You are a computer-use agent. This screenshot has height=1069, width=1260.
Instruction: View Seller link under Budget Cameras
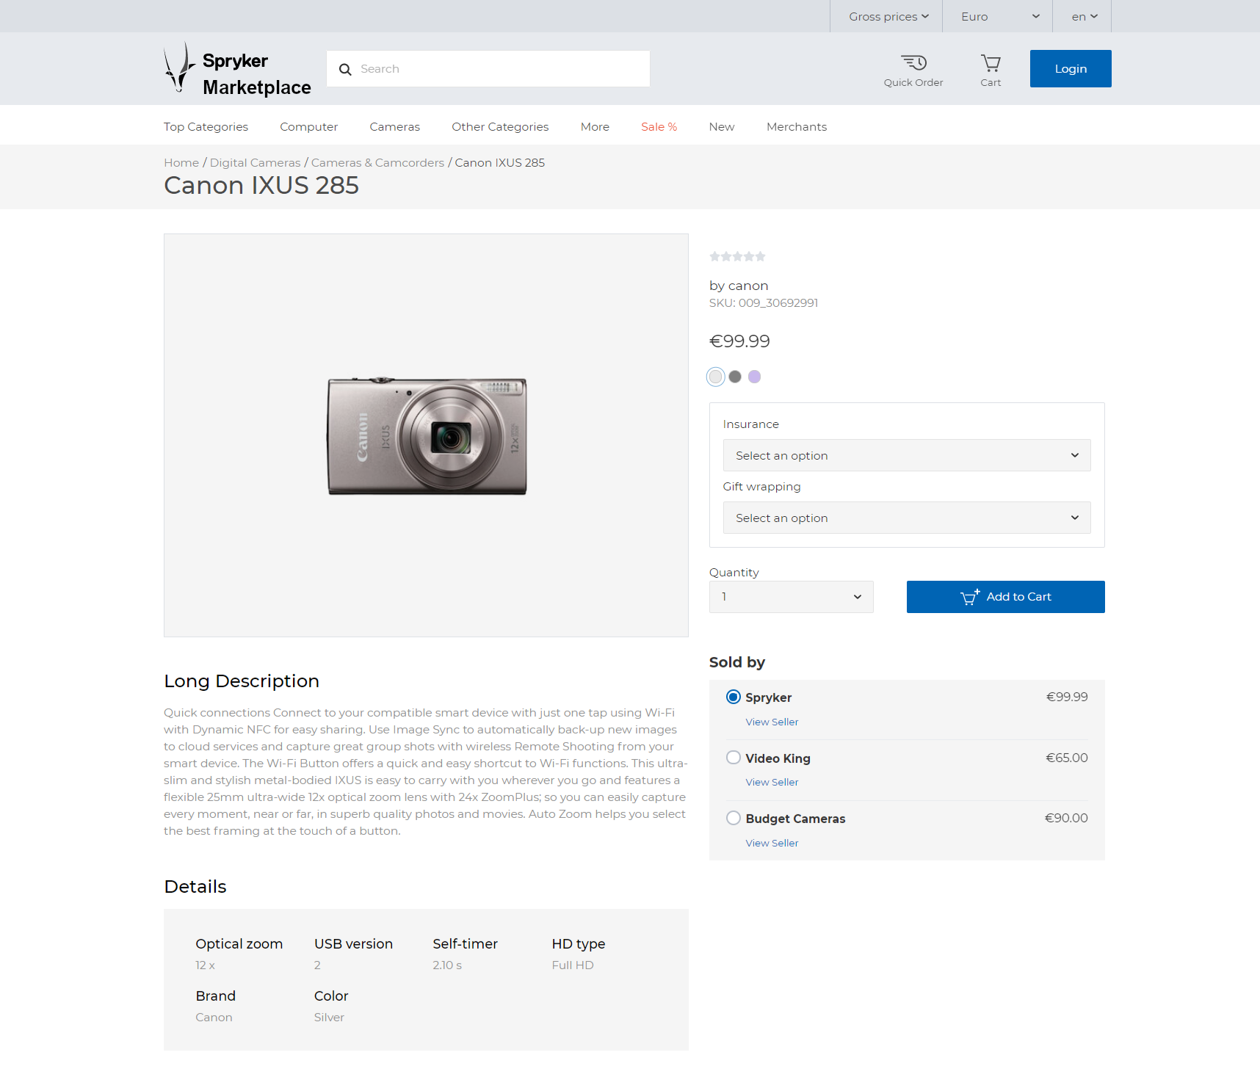pos(772,843)
